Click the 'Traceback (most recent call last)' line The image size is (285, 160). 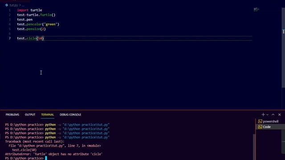point(35,141)
